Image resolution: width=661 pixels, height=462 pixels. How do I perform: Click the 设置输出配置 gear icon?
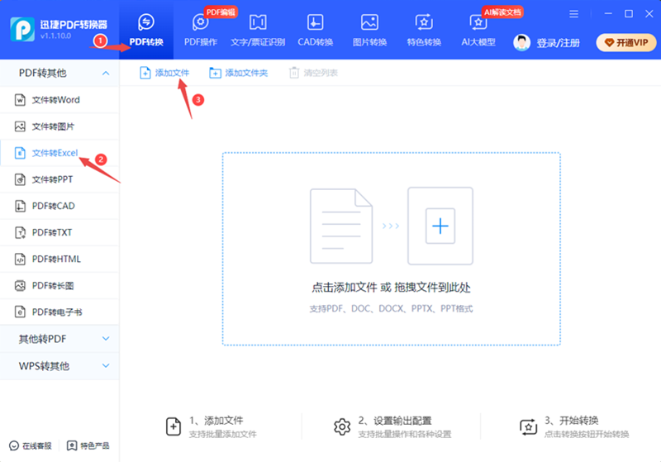342,427
